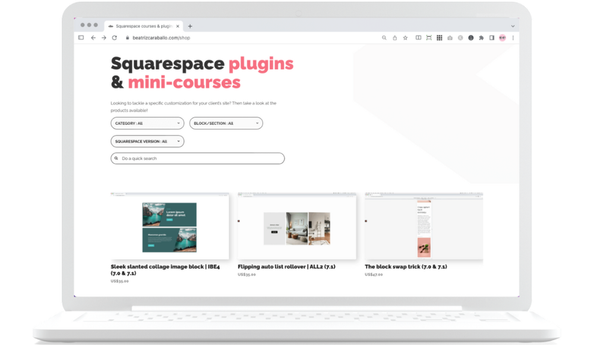Open The block swap trick thumbnail
Image resolution: width=594 pixels, height=346 pixels.
click(x=424, y=227)
